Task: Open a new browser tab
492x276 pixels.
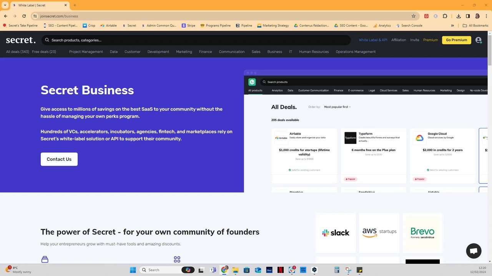Action: (75, 5)
